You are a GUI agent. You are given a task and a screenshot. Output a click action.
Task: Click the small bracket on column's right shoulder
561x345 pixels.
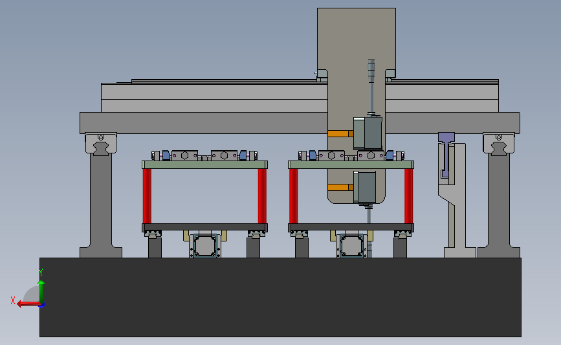(x=390, y=75)
